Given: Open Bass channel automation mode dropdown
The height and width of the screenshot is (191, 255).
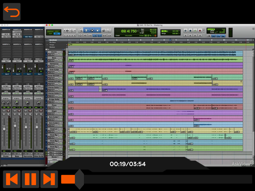Looking at the screenshot, I should click(x=17, y=93).
